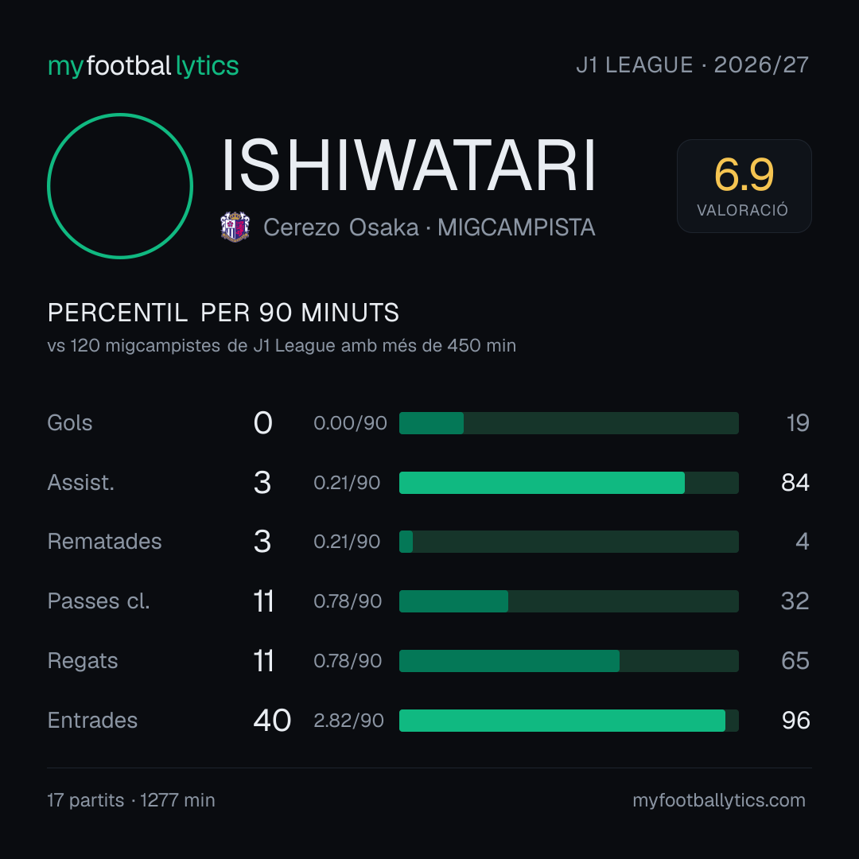The width and height of the screenshot is (859, 859).
Task: Click the 6.9 Valoració rating badge
Action: [x=744, y=185]
